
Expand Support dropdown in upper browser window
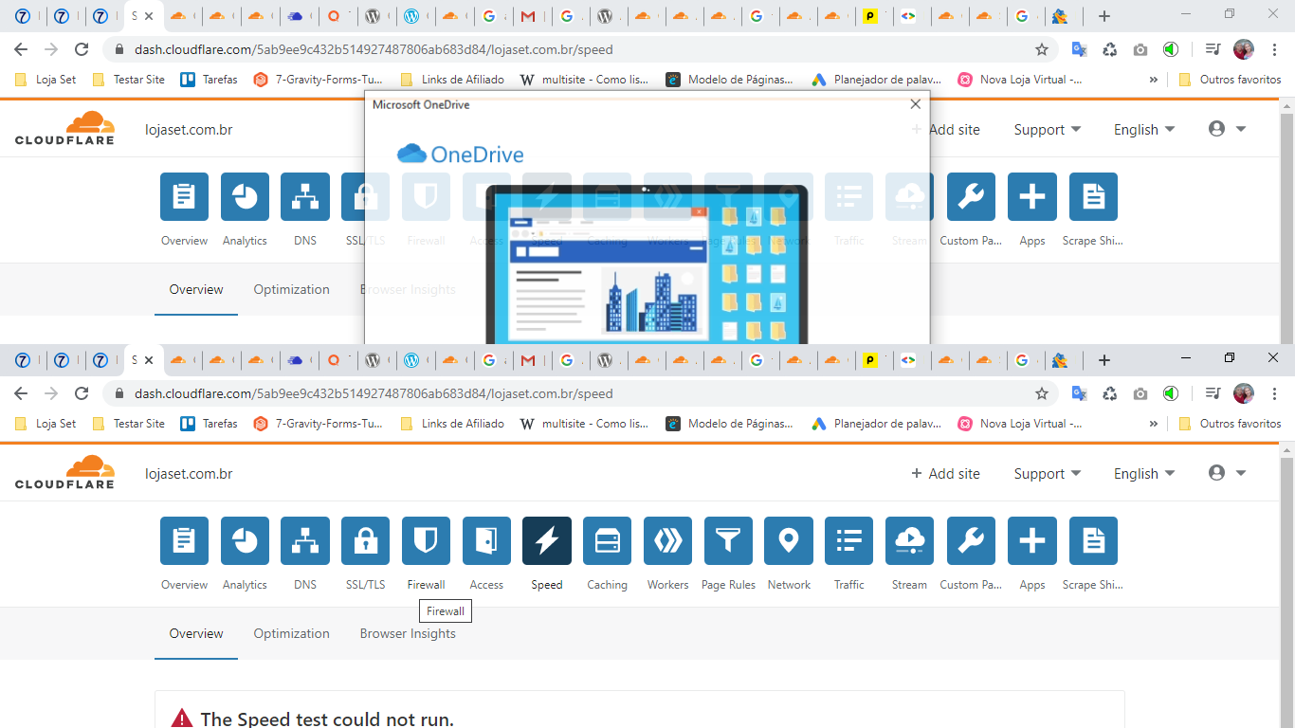pos(1048,130)
